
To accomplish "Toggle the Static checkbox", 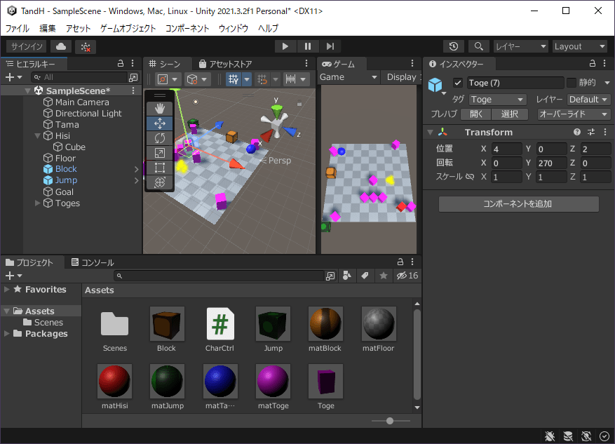I will (x=572, y=82).
